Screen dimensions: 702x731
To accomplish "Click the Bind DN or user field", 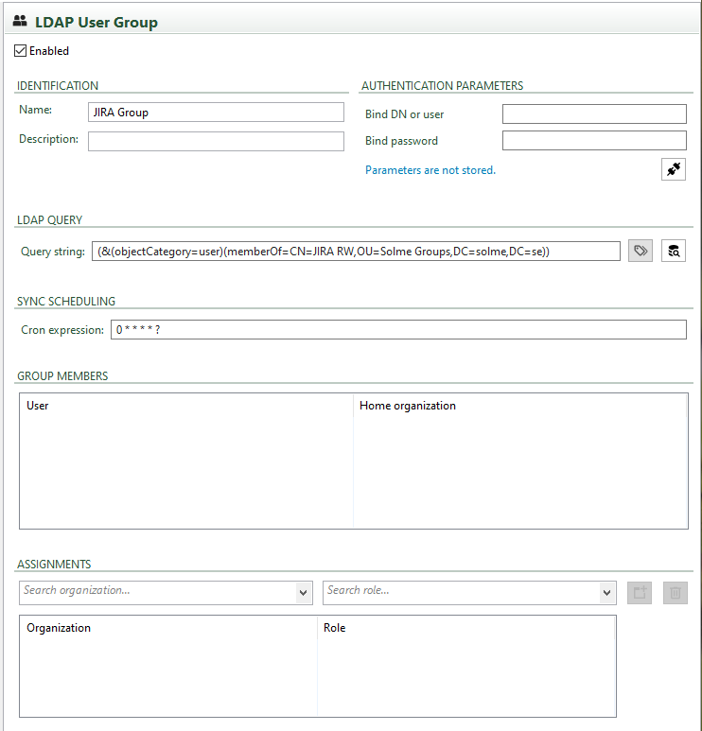I will point(594,114).
